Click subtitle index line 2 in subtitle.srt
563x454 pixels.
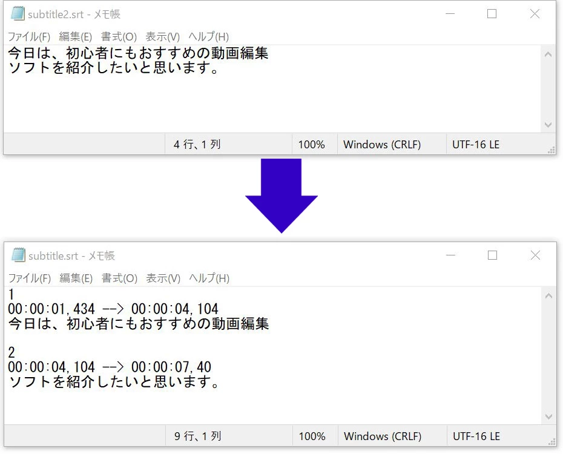tap(12, 352)
